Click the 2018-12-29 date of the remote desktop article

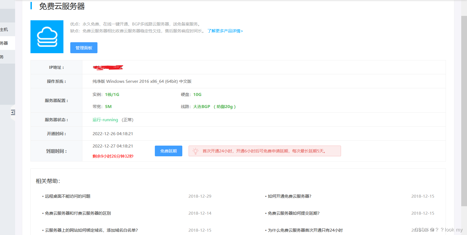point(200,196)
